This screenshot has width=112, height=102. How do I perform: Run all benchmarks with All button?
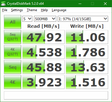pyautogui.click(x=13, y=22)
